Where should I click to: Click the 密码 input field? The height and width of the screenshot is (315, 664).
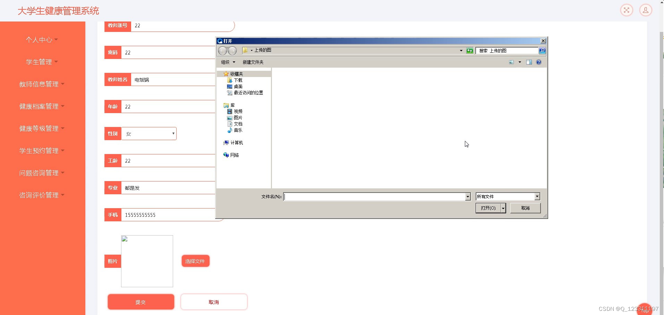click(x=168, y=52)
